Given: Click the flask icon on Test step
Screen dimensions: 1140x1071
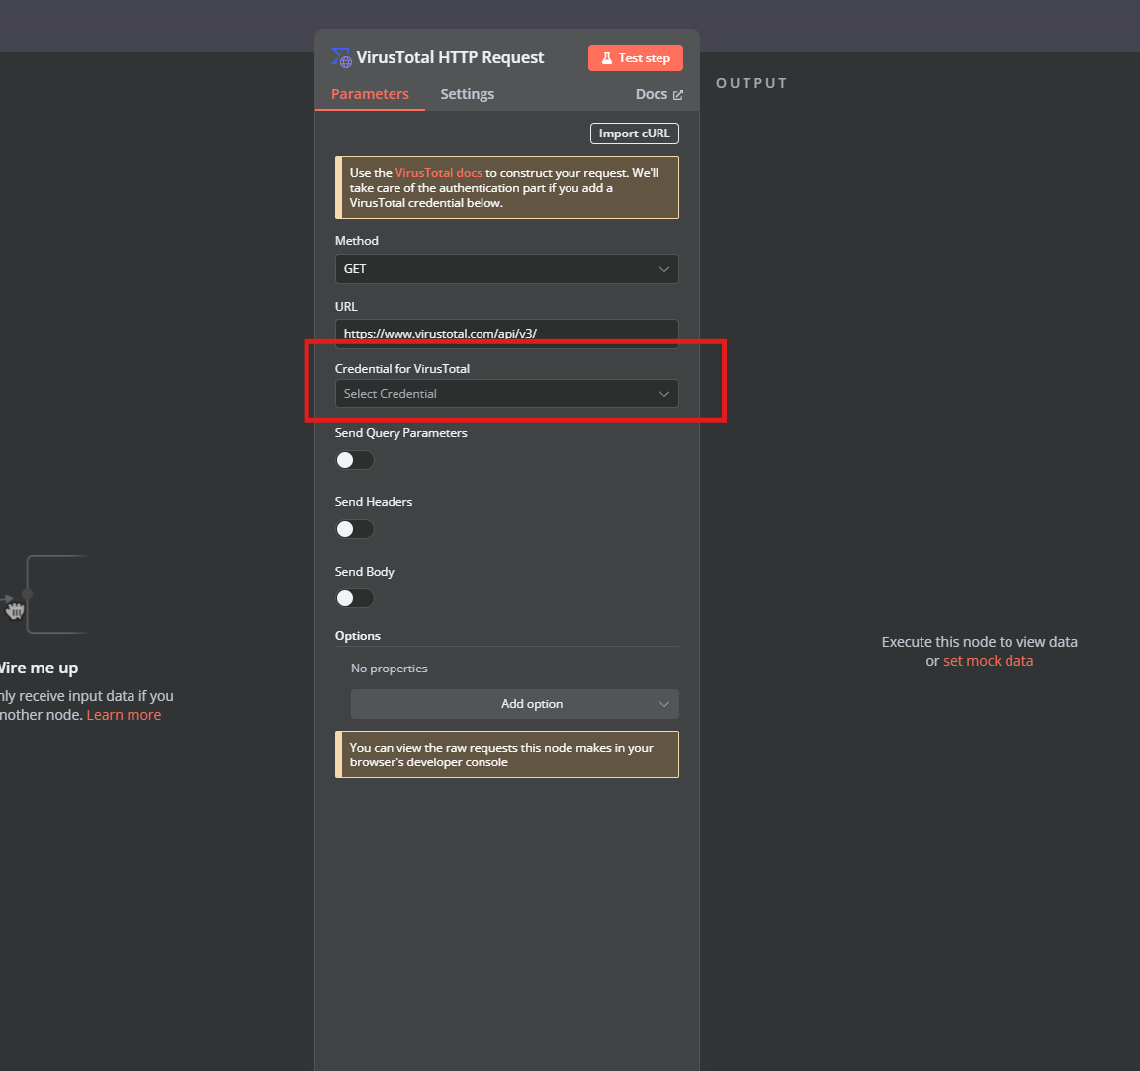Looking at the screenshot, I should click(606, 58).
